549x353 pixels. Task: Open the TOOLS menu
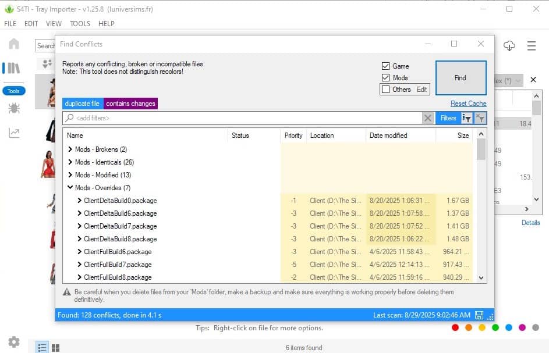point(80,24)
